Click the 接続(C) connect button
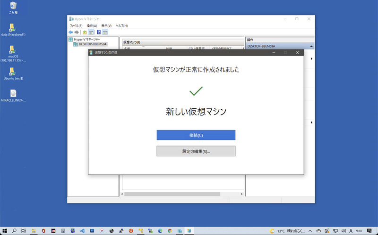 point(196,135)
